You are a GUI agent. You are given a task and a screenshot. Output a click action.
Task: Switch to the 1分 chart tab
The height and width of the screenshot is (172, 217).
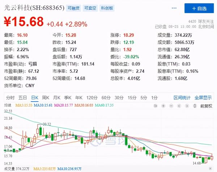(154, 98)
